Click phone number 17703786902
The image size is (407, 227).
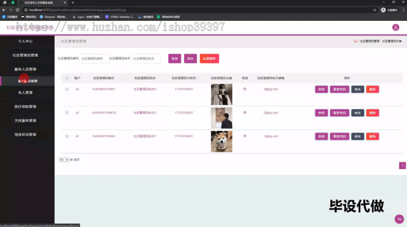click(x=184, y=113)
